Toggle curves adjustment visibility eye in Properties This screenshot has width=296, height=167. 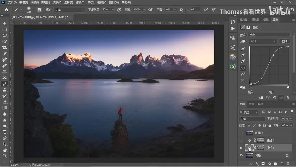(x=281, y=97)
